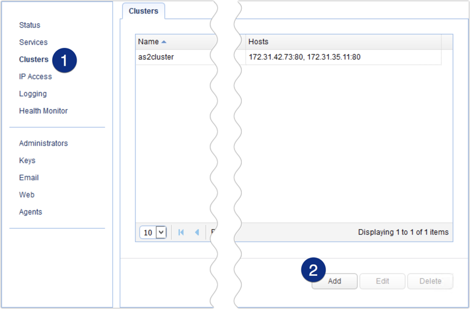Open Keys in the sidebar

pyautogui.click(x=27, y=161)
